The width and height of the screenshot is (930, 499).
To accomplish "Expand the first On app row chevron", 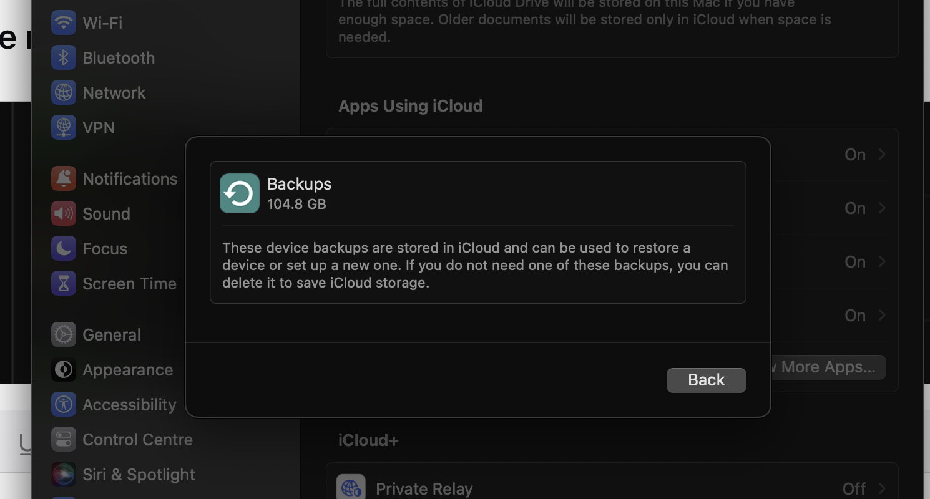I will (882, 154).
